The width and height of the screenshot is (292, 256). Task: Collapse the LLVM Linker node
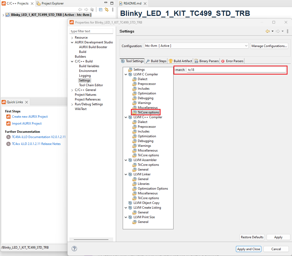pos(126,174)
